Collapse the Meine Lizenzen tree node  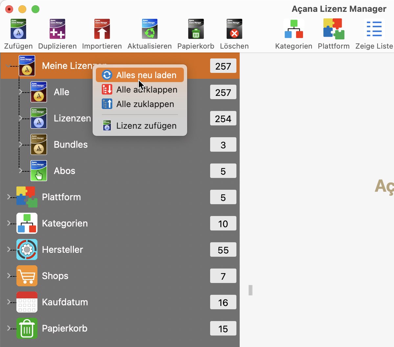[x=8, y=66]
